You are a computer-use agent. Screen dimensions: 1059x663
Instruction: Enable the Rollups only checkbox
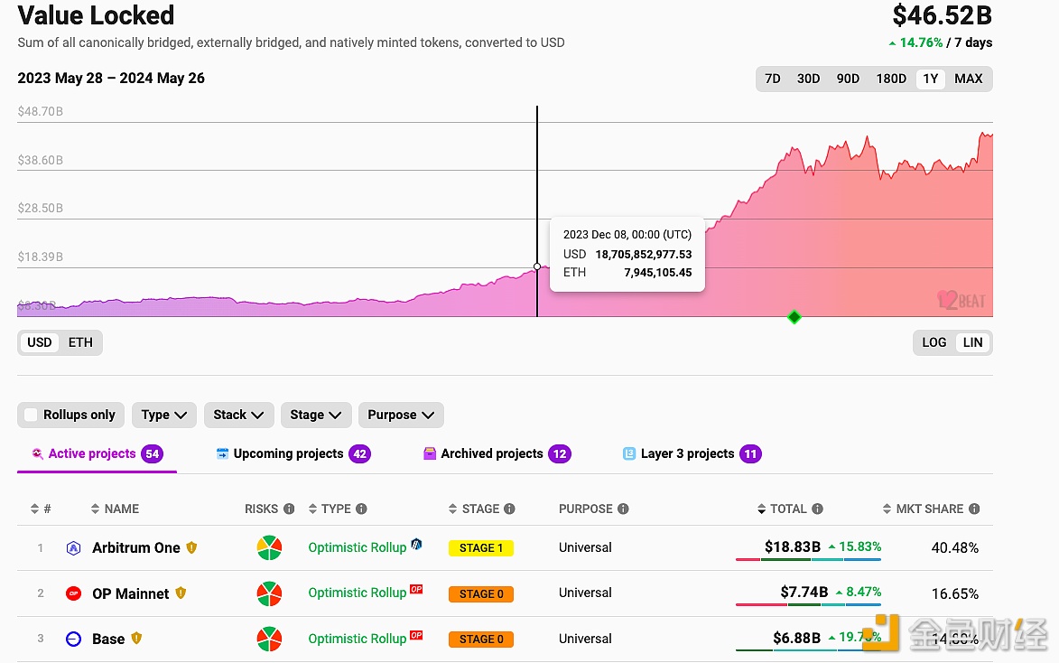tap(31, 415)
